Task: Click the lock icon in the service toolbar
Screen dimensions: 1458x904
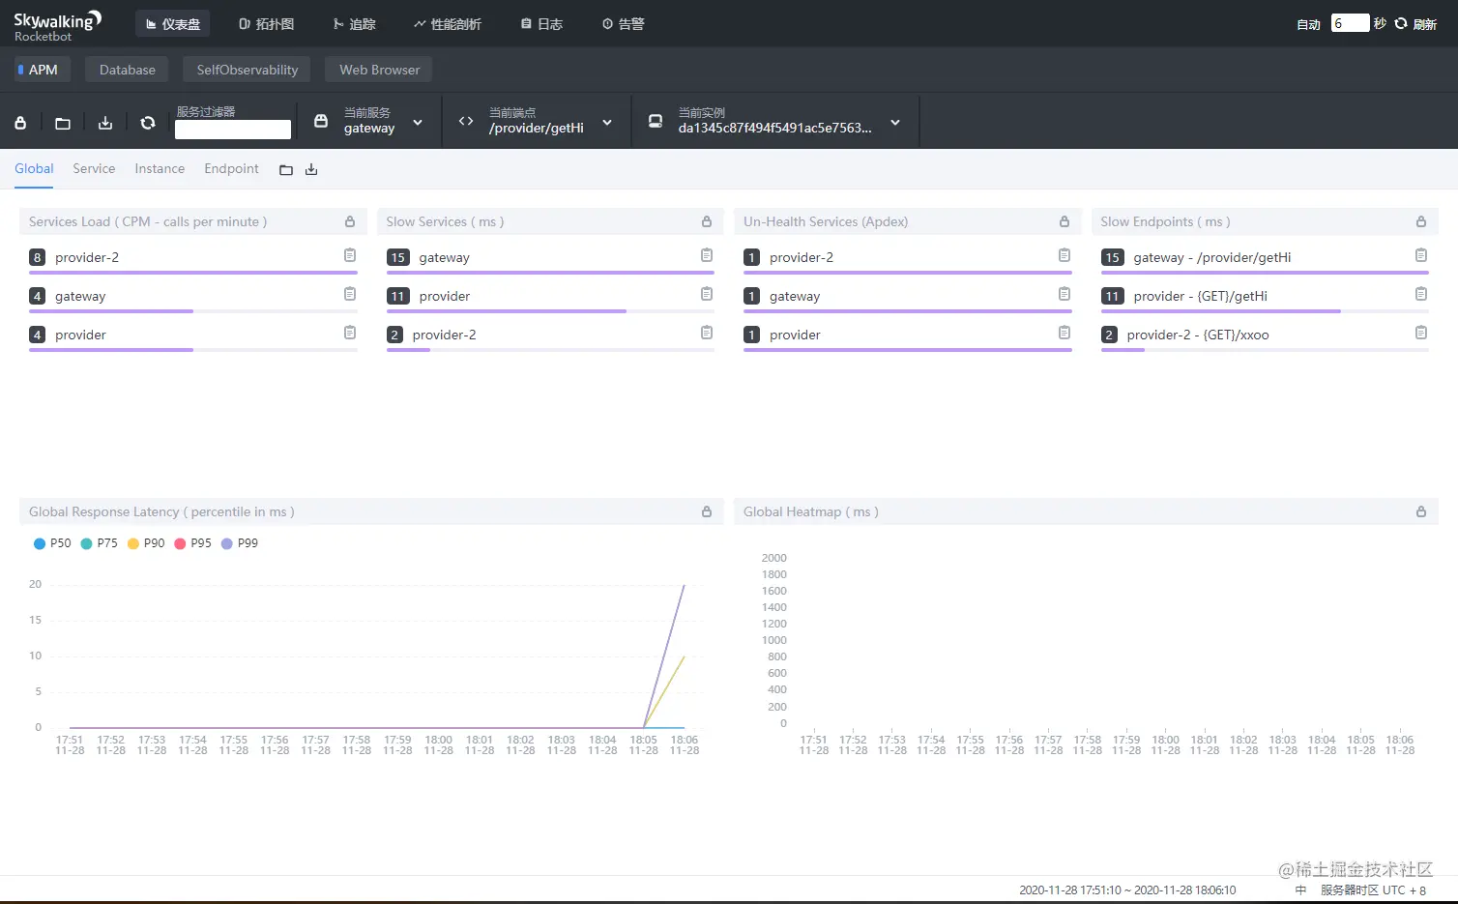Action: 20,123
